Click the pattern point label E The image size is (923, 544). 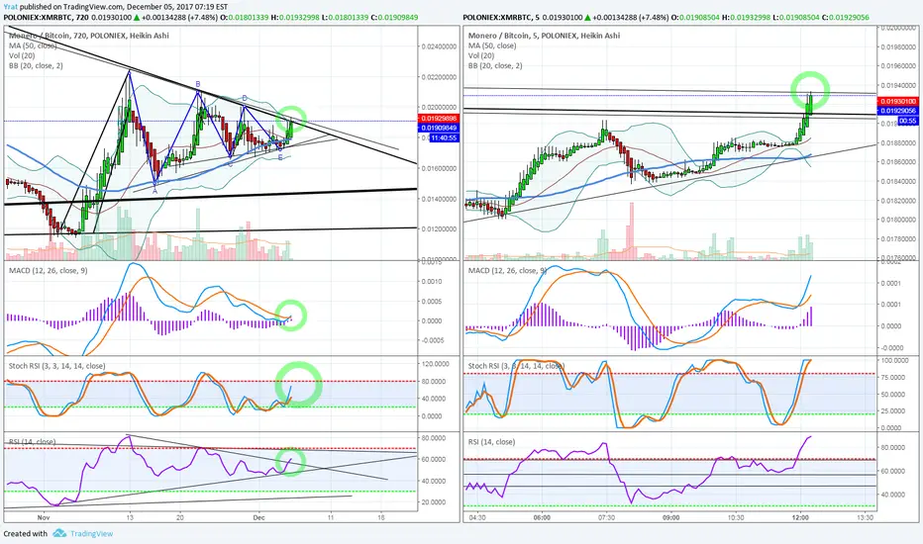[x=280, y=157]
